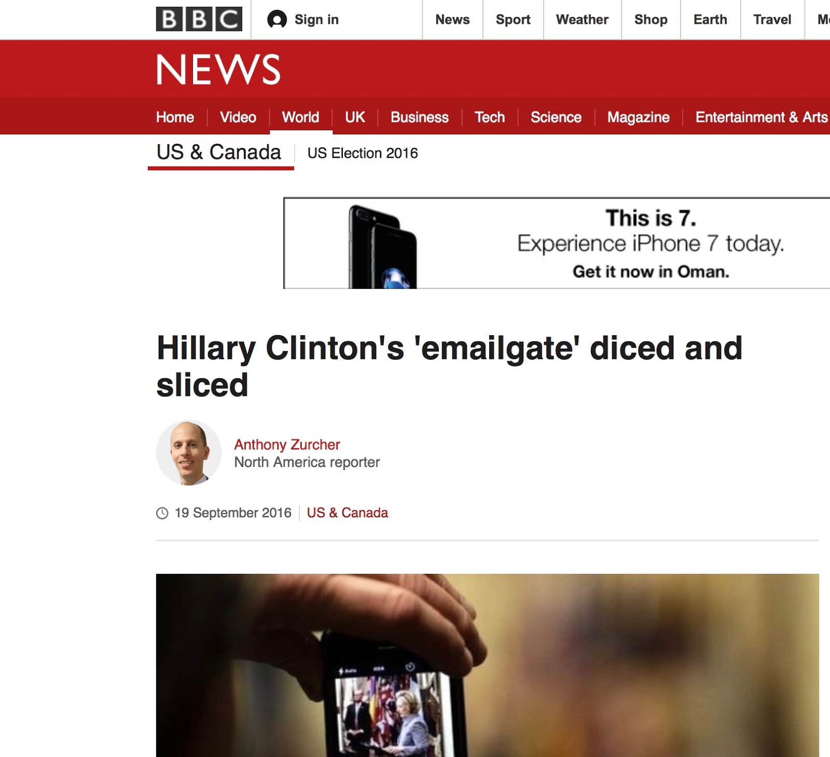830x757 pixels.
Task: Open the Magazine section
Action: (639, 117)
